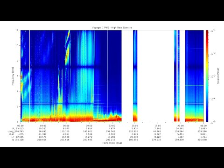Click the 06:00 time axis label
The height and width of the screenshot is (168, 224).
[x=66, y=126]
